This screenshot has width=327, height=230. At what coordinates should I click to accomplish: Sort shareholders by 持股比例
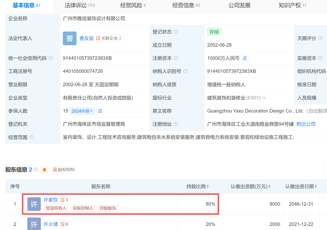[x=207, y=187]
